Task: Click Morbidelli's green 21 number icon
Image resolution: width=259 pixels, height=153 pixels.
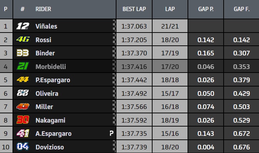Action: pyautogui.click(x=23, y=66)
